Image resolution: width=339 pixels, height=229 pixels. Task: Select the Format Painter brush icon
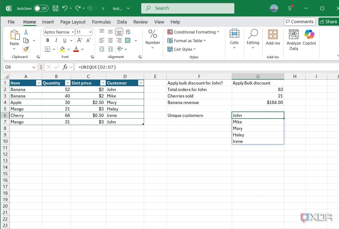(26, 49)
